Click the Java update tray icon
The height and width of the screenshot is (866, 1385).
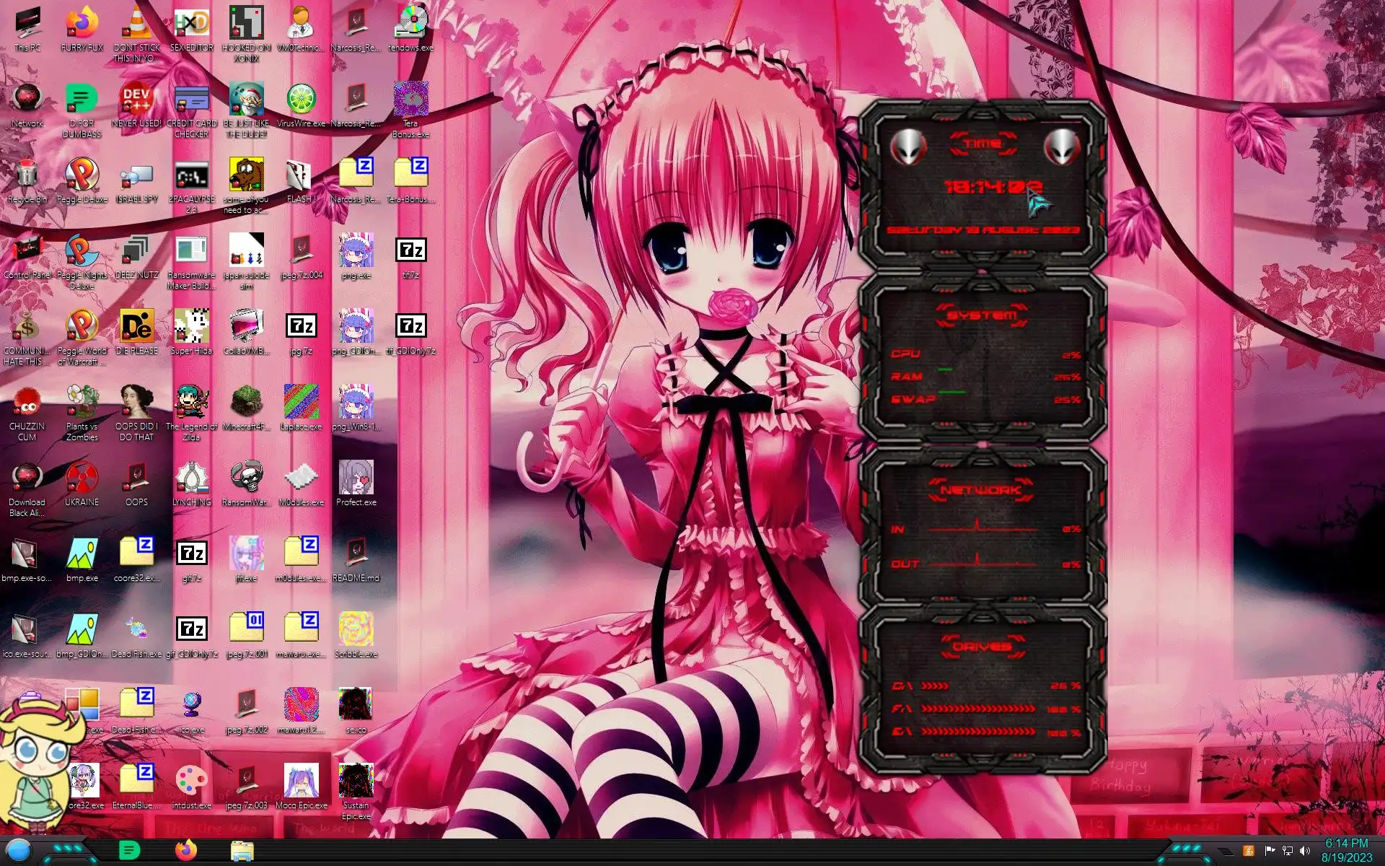point(1249,851)
